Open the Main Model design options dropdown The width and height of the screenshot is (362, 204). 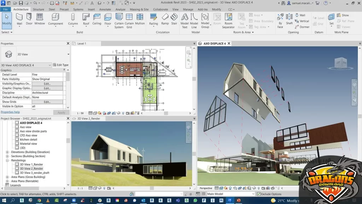[x=253, y=194]
